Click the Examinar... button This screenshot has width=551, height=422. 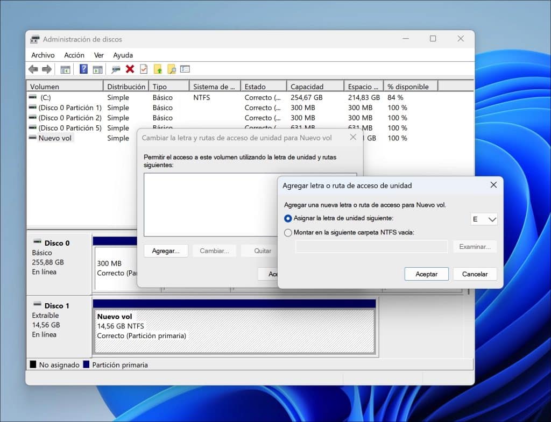(475, 247)
